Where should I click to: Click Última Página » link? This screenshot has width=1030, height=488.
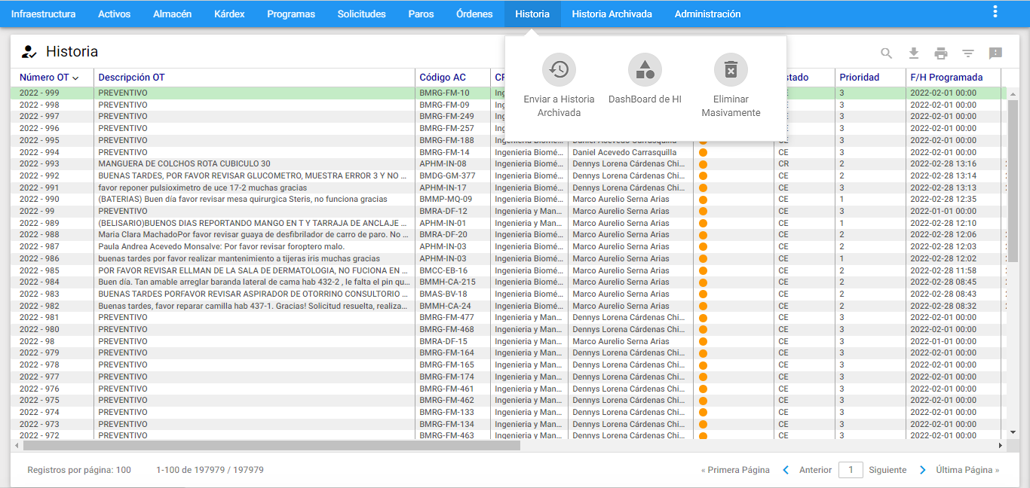click(967, 470)
